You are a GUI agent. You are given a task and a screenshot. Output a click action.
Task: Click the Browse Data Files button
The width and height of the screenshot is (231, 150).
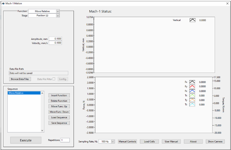click(20, 79)
